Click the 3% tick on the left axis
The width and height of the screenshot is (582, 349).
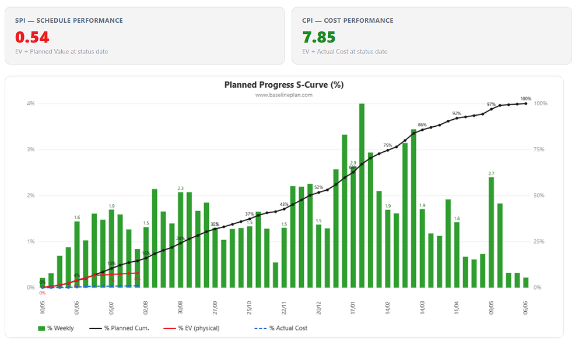(x=31, y=149)
